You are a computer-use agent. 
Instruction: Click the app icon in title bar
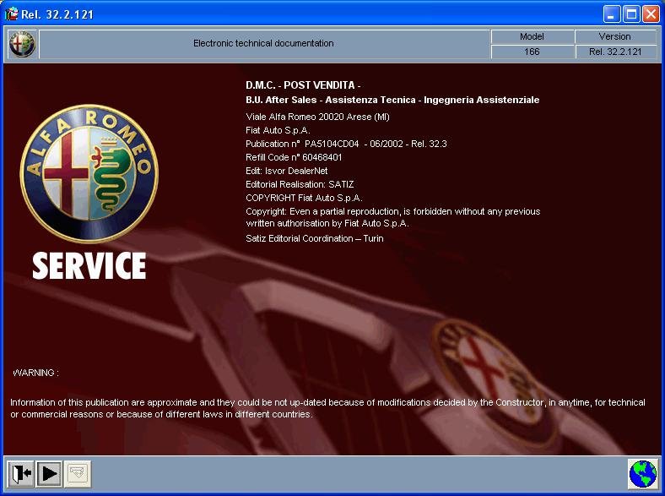click(11, 14)
